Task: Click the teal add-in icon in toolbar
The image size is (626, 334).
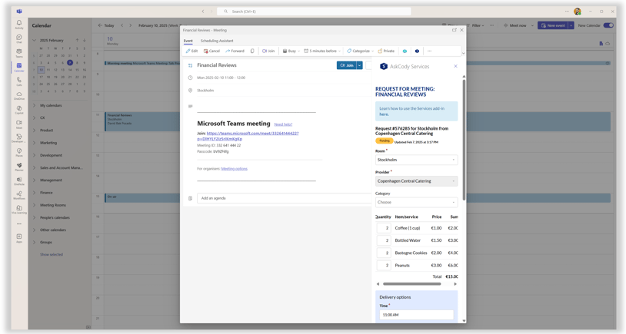Action: [405, 51]
